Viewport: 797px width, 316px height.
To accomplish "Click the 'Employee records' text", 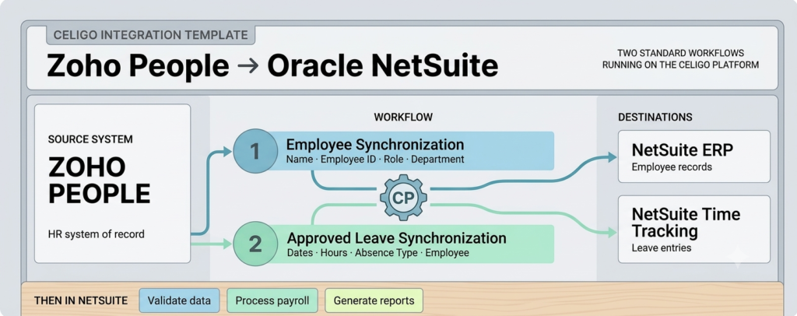I will [x=672, y=167].
